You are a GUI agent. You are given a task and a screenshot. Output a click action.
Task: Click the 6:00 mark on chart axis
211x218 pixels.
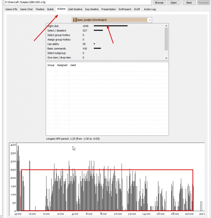pyautogui.click(x=89, y=214)
